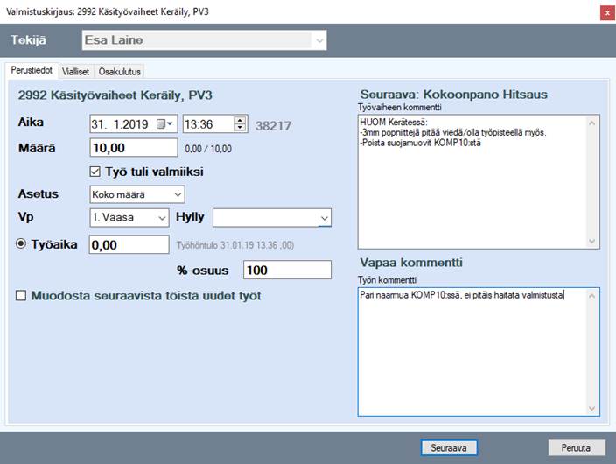Click the Työn kommentti text area
Screen dimensions: 616x464
(472, 350)
